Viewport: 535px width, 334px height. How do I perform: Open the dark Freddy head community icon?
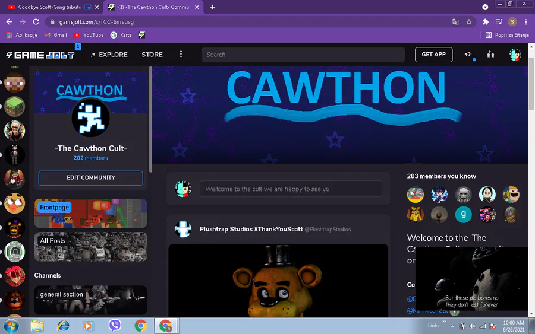tap(14, 300)
